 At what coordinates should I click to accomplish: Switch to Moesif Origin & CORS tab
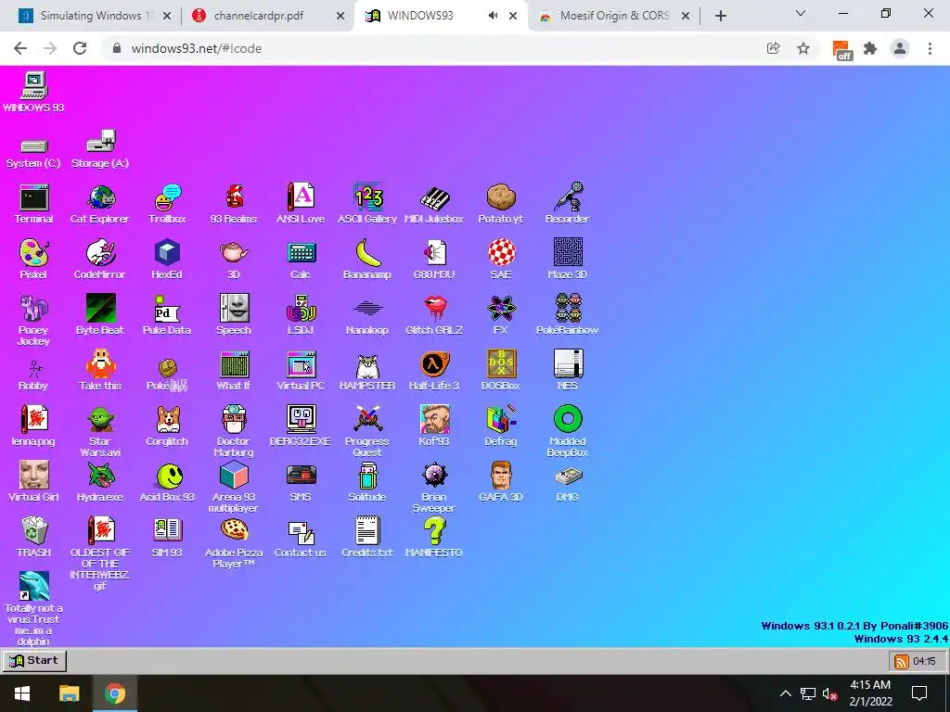pos(614,16)
